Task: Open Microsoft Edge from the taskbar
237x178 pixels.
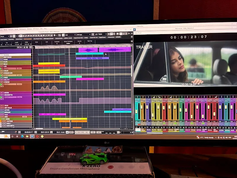Action: tap(22, 136)
